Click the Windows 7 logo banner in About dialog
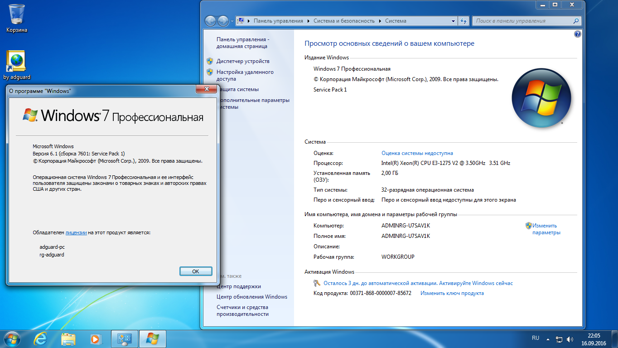 pyautogui.click(x=113, y=115)
